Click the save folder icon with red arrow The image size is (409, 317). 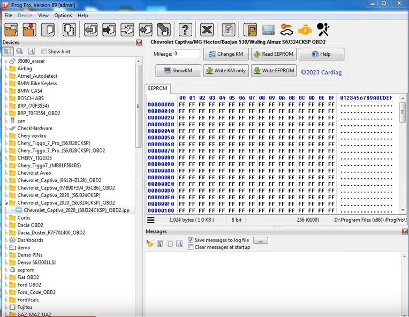(x=29, y=30)
